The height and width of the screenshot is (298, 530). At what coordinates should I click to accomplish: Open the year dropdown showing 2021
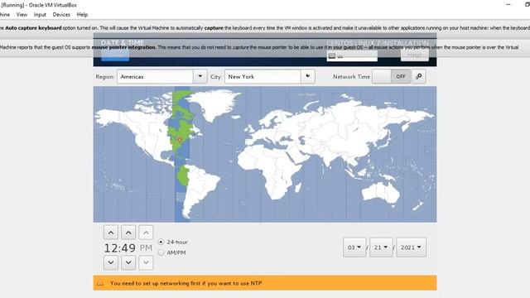411,248
